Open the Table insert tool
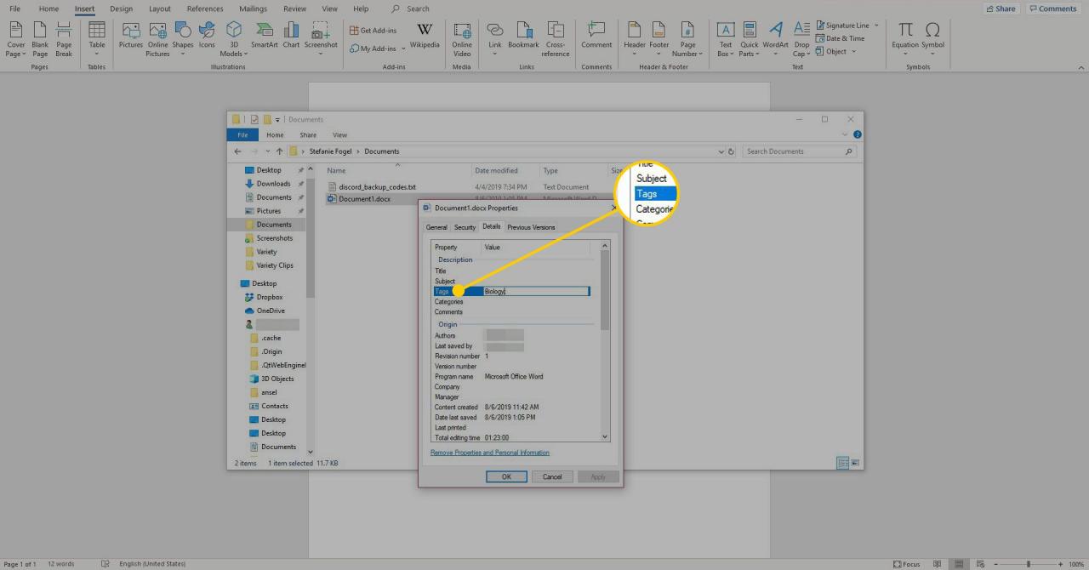Screen dimensions: 1089x570 pos(97,40)
